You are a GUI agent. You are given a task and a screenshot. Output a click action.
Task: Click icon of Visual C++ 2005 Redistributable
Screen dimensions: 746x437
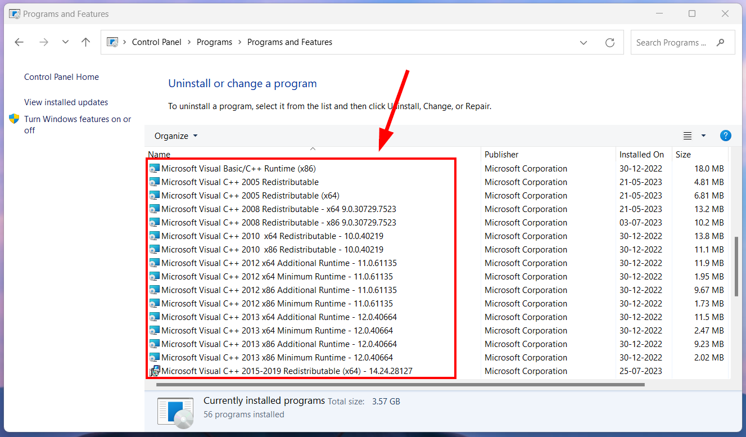pyautogui.click(x=154, y=182)
